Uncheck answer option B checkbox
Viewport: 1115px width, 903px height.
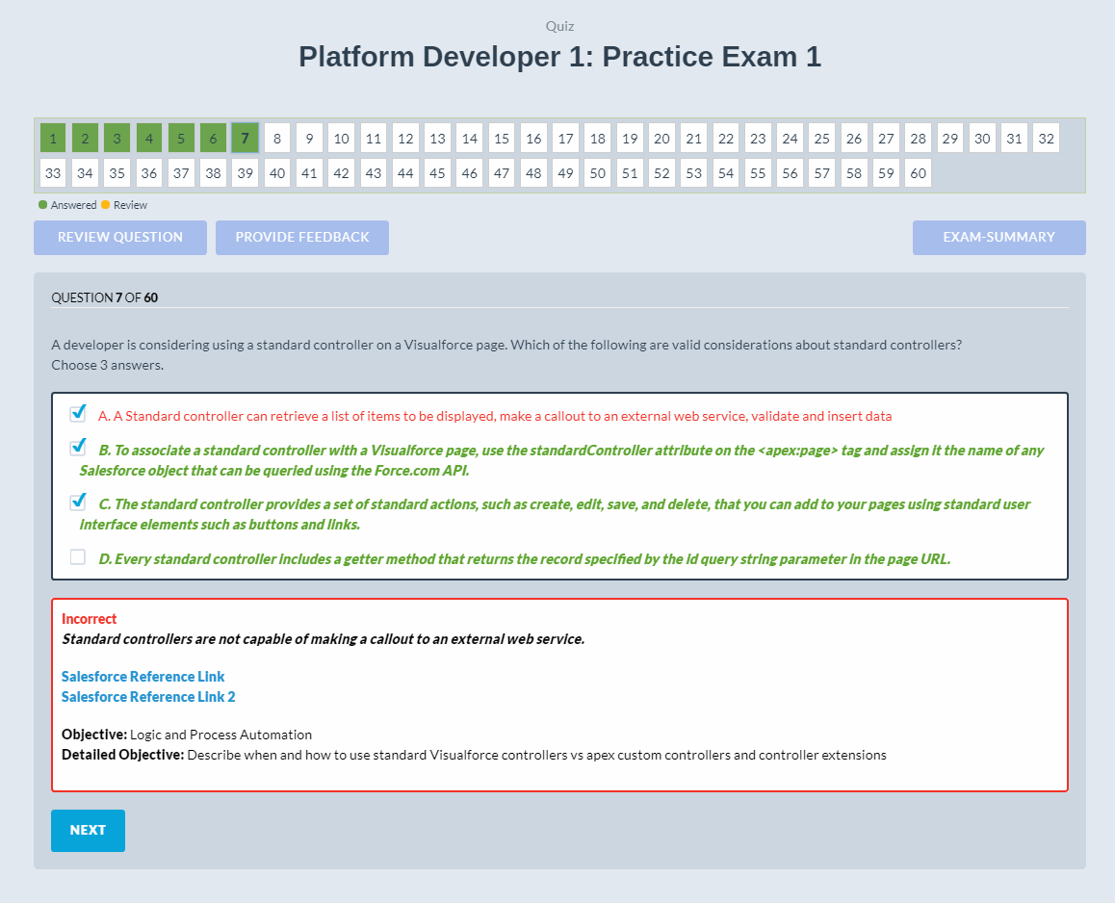77,447
